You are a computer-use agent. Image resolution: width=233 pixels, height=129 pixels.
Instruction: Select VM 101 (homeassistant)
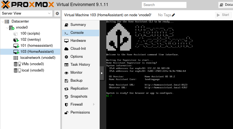point(37,46)
